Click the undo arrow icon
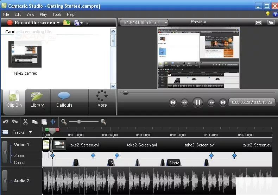The image size is (278, 195). (x=6, y=121)
